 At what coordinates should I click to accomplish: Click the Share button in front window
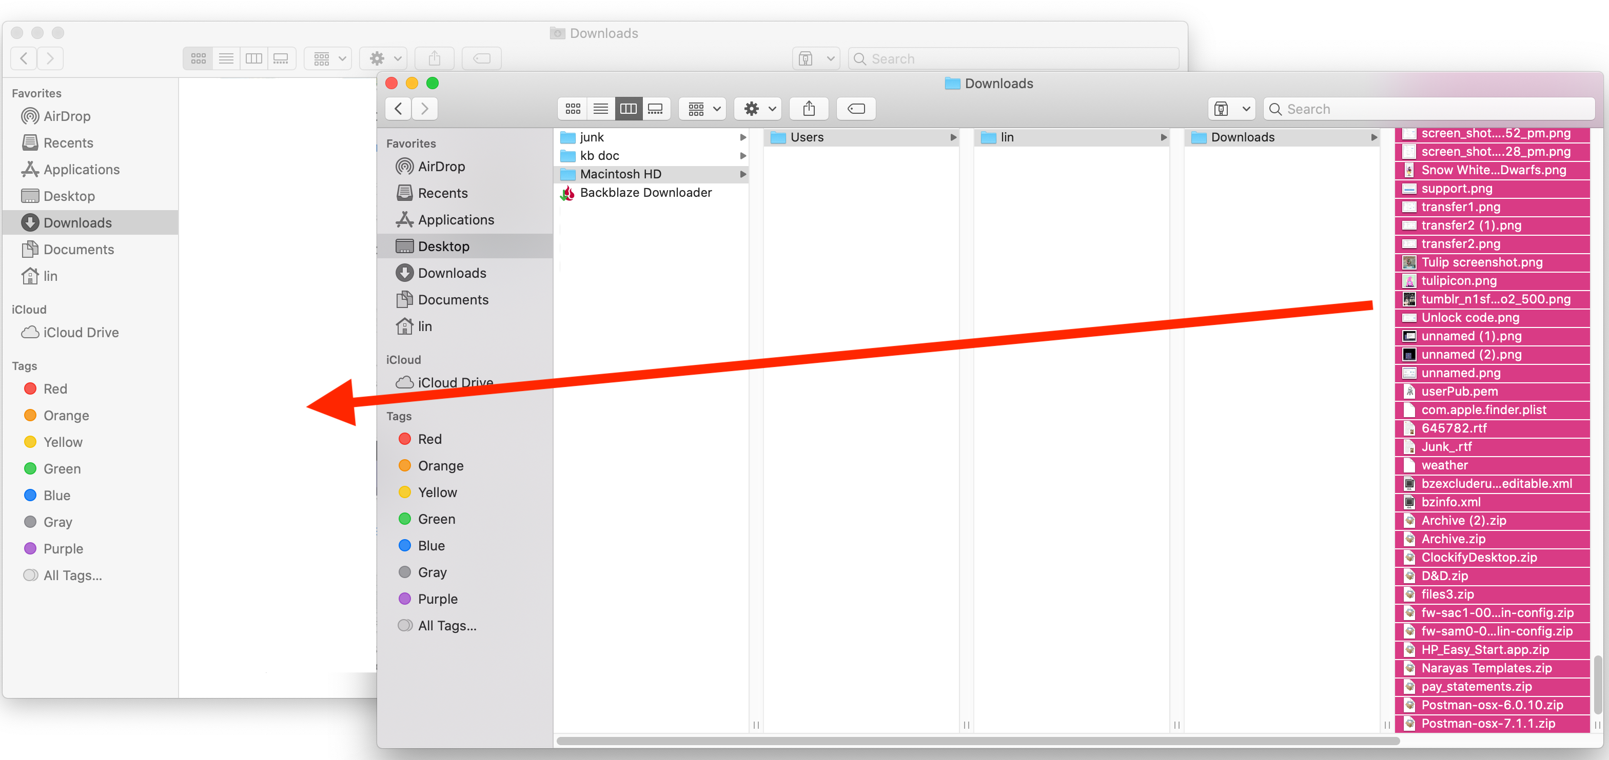pos(809,109)
